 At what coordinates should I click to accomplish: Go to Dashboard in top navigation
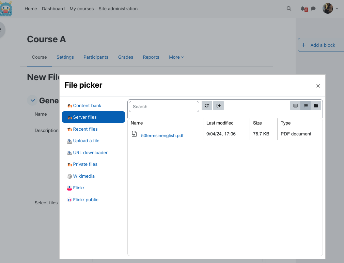coord(53,9)
